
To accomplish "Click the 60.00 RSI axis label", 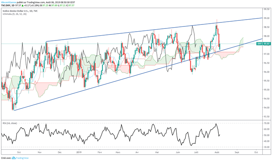I will [267, 129].
